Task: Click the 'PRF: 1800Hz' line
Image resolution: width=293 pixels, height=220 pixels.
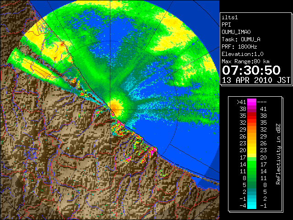Action: click(x=239, y=47)
